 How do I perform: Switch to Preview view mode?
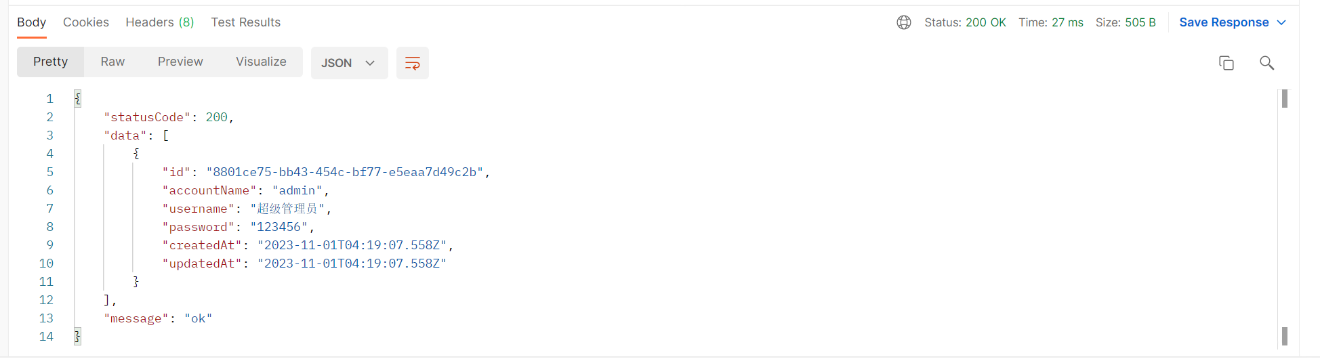(180, 62)
